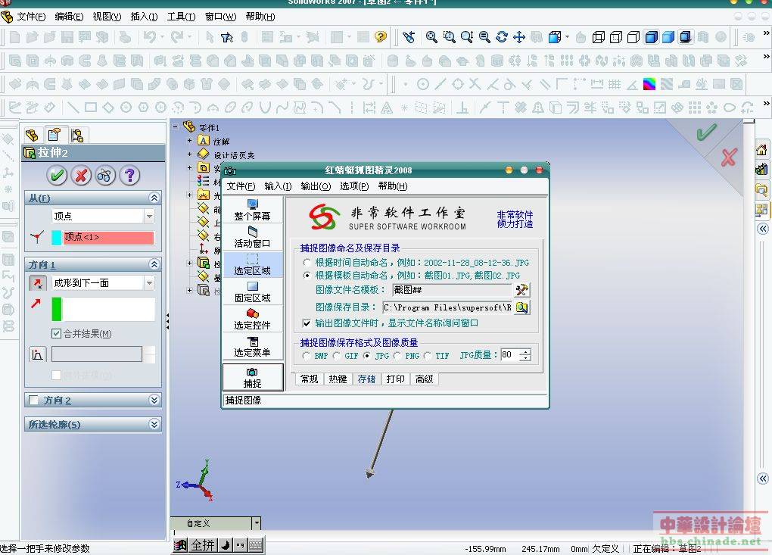This screenshot has height=555, width=772.
Task: Open 成形到下一面 end condition dropdown
Action: pyautogui.click(x=149, y=282)
